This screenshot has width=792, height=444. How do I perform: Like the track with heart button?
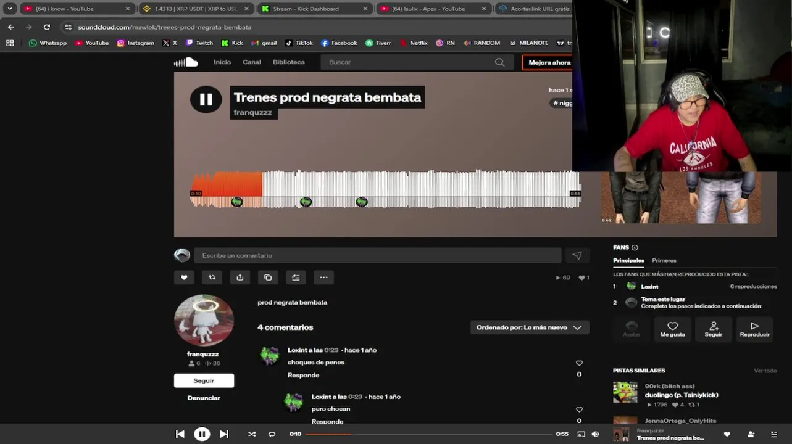click(x=184, y=277)
